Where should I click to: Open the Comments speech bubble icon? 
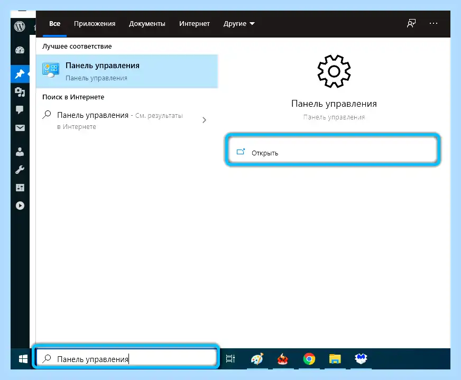pos(20,110)
